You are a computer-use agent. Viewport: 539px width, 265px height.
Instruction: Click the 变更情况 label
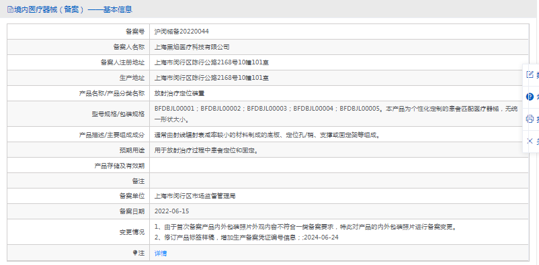pos(132,232)
